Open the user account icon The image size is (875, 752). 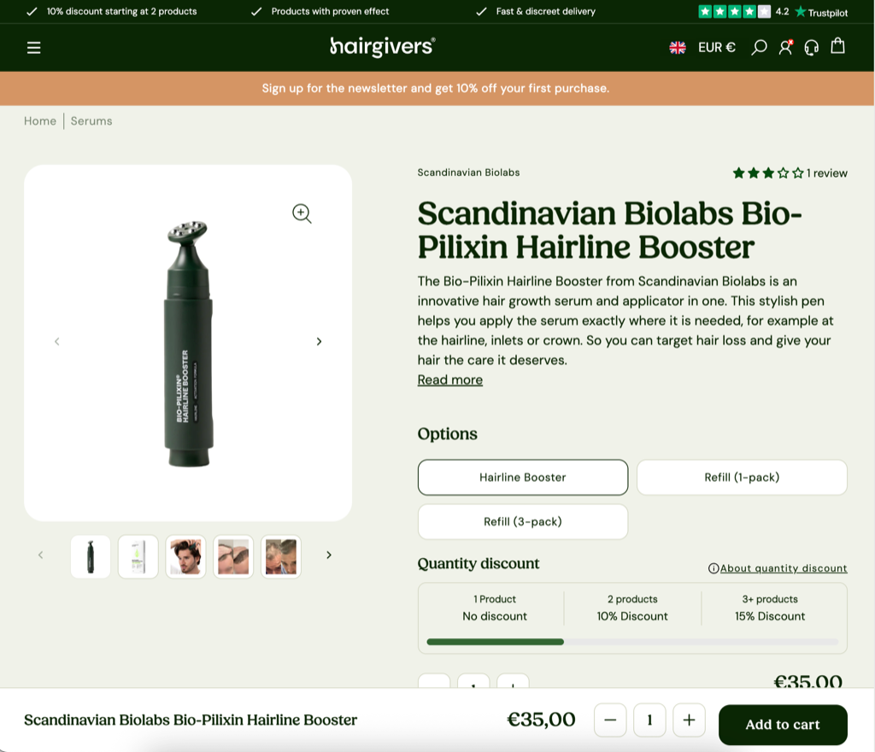(x=785, y=48)
